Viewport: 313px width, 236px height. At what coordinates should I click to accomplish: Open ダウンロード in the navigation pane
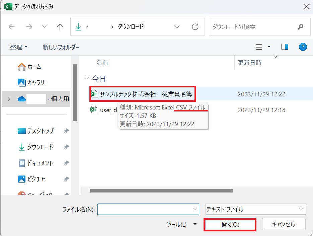pos(36,147)
